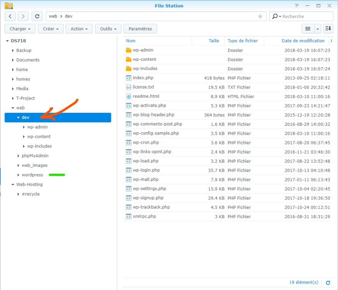Open the Créer dropdown menu

coord(51,29)
